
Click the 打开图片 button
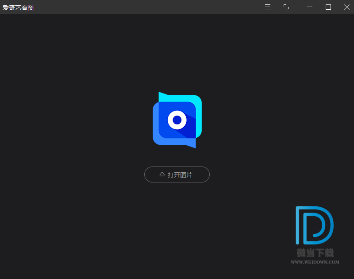pyautogui.click(x=177, y=174)
